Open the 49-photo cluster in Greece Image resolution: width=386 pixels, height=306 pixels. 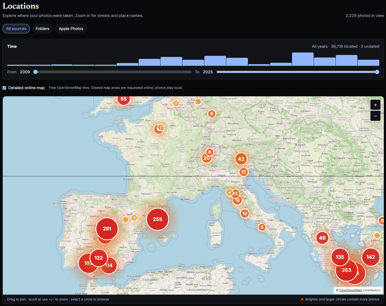tap(322, 238)
